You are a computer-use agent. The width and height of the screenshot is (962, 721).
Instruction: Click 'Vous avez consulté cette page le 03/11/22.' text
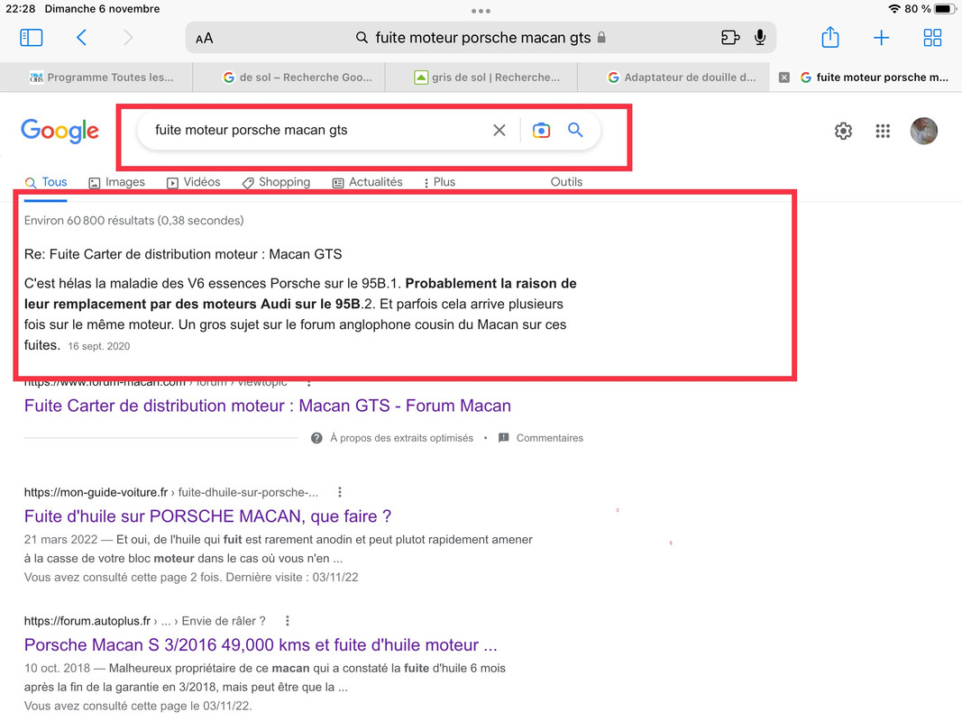138,707
